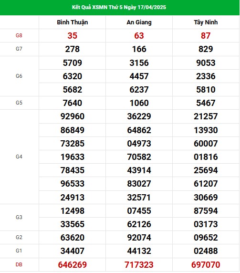The image size is (240, 273).
Task: Click the G4 prize row label
Action: 19,157
